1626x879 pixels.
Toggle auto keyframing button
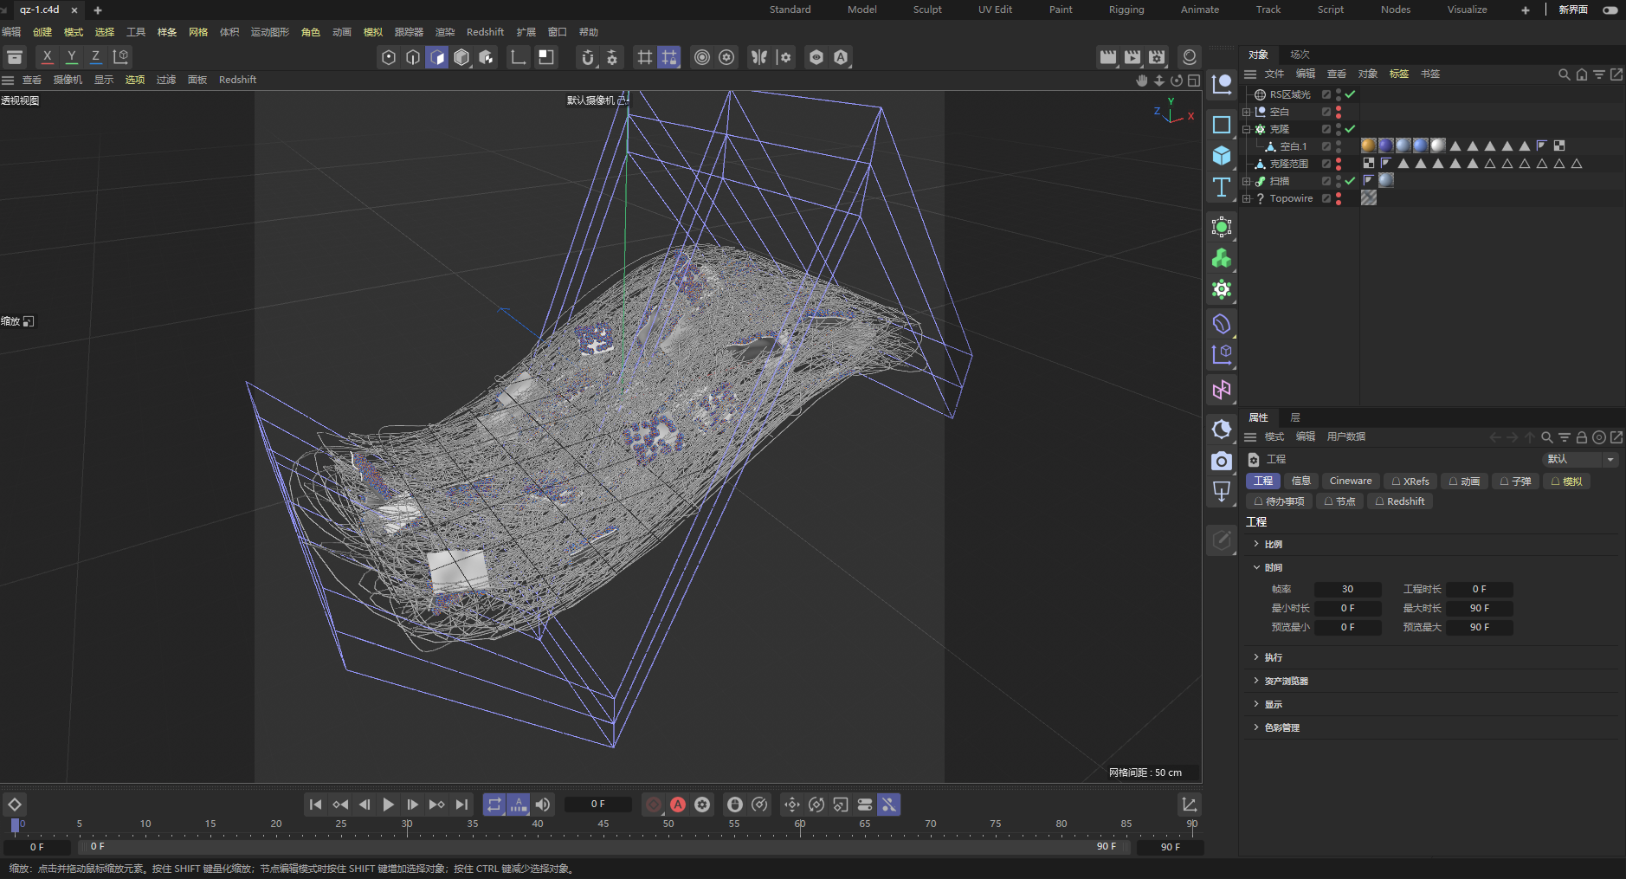coord(678,805)
